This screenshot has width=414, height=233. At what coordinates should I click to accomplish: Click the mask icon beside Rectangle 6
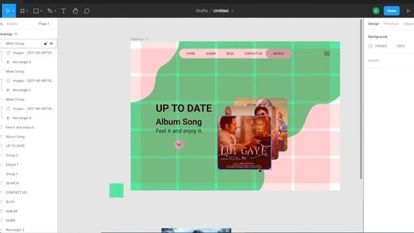coord(8,62)
